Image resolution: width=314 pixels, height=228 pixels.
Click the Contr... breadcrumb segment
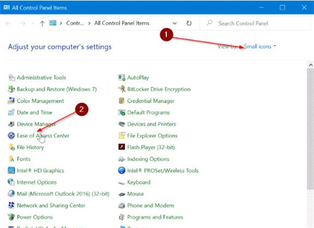click(75, 23)
